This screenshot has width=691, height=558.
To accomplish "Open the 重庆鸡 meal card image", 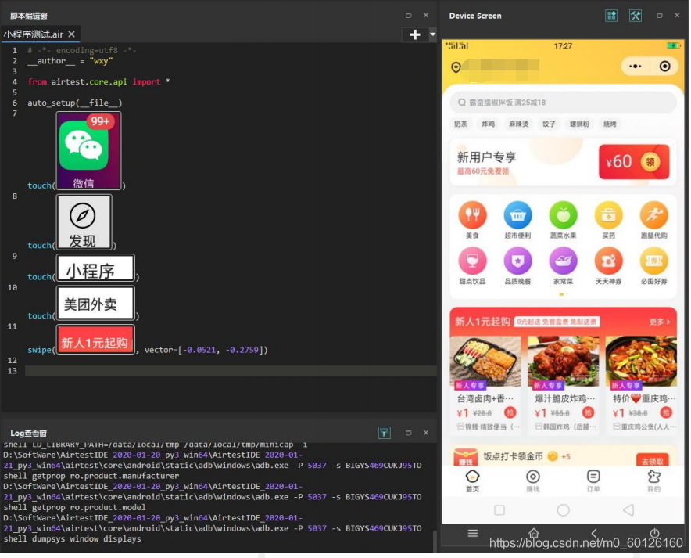I will (x=641, y=362).
